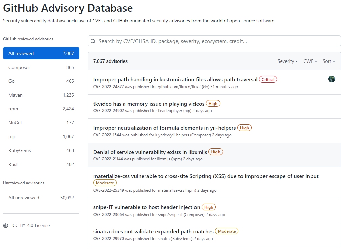Click the High badge on tkvideo advisory
The height and width of the screenshot is (249, 344).
(213, 104)
